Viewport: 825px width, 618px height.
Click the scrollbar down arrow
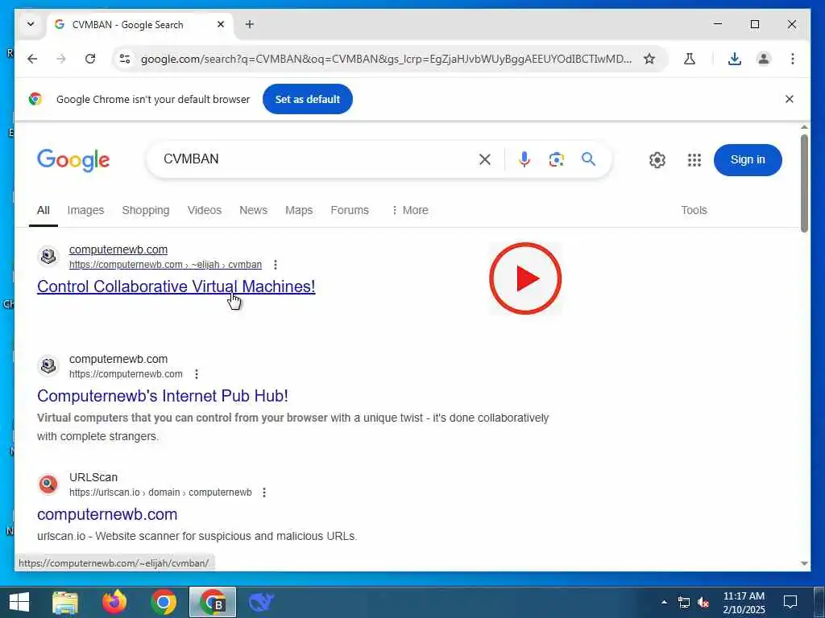coord(804,563)
